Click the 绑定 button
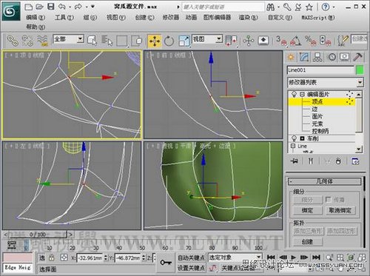 tap(307, 210)
